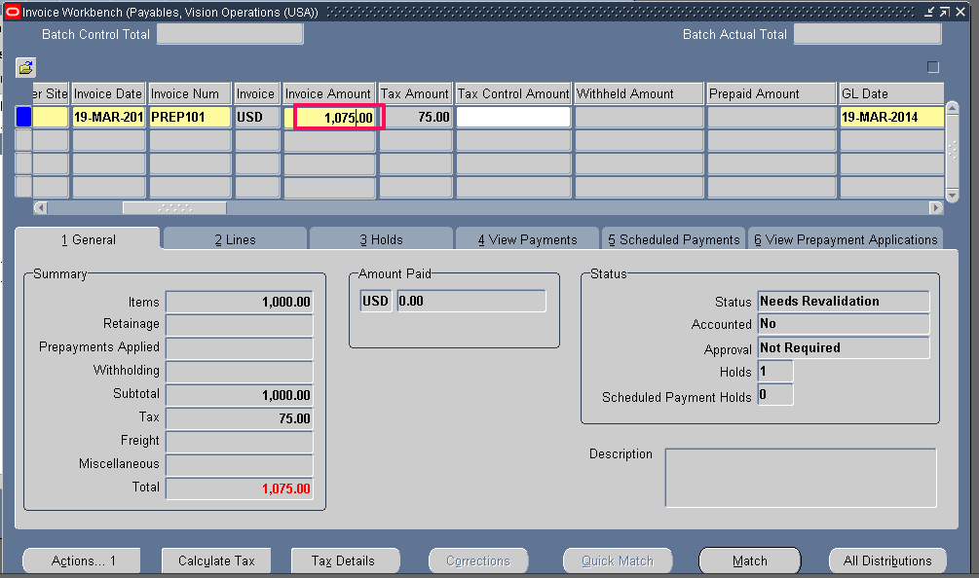
Task: Click the Summary Tax value 75.00
Action: (239, 418)
